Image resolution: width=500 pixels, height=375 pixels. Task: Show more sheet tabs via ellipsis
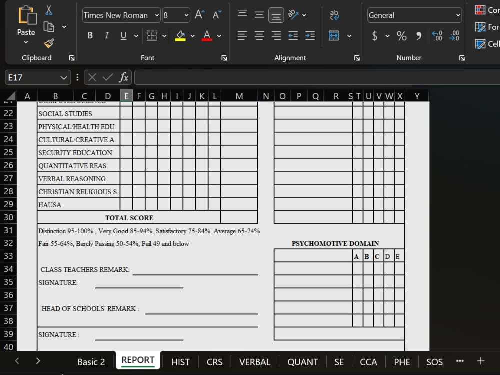[x=460, y=361]
